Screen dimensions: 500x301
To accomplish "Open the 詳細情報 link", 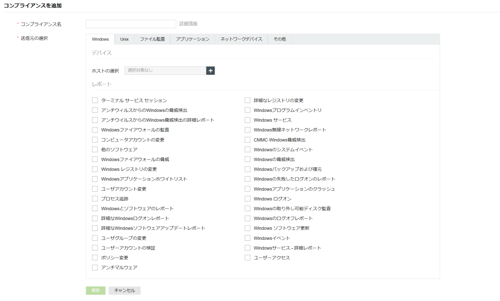I will click(x=188, y=24).
